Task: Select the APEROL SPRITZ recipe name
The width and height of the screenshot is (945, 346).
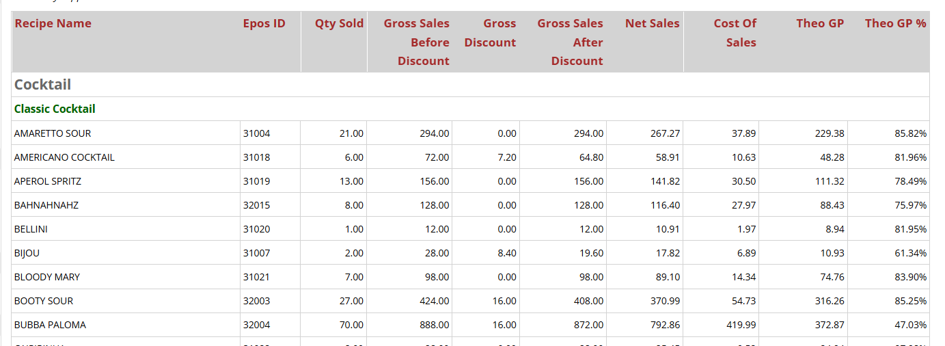Action: (48, 181)
